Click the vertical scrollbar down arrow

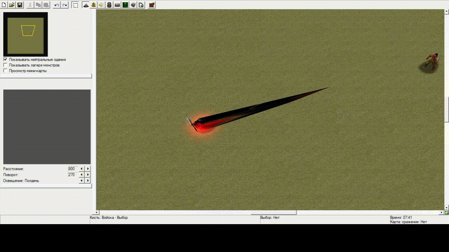coord(447,208)
